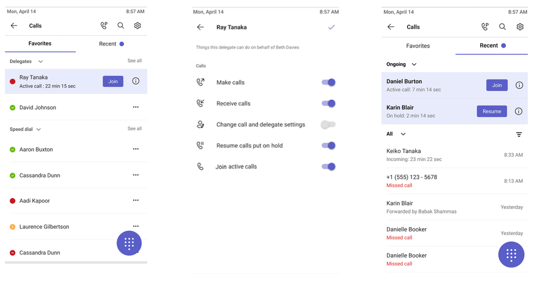The width and height of the screenshot is (541, 286).
Task: Open settings gear on Recent Calls screen
Action: tap(520, 27)
